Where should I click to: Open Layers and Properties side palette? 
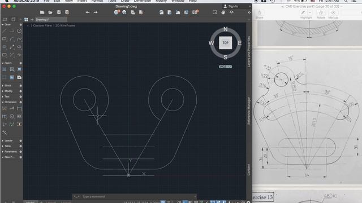(x=249, y=51)
